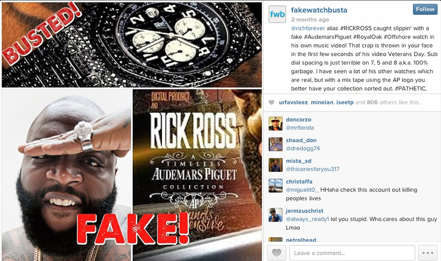Open shaad_don's avatar thumbnail
The image size is (441, 261).
(275, 144)
